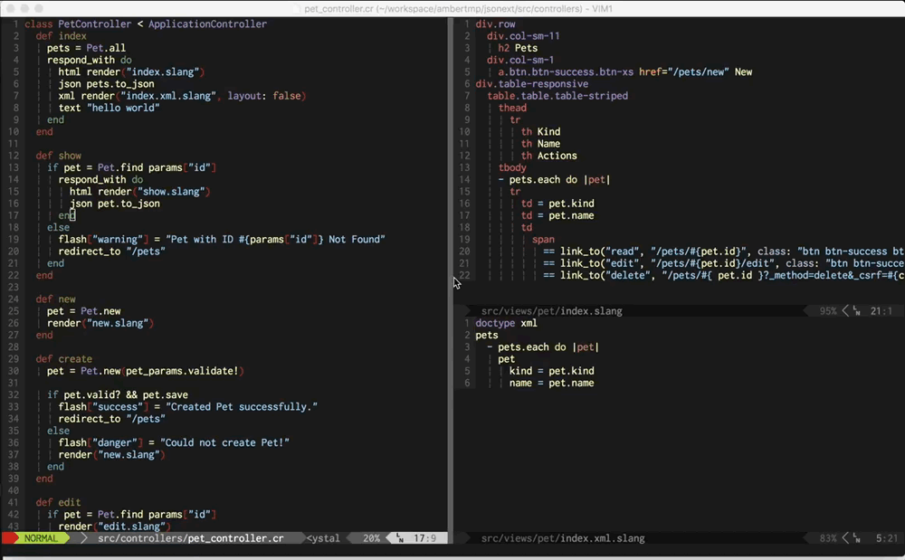Click the src/views/pet/index.xml.slang status line
905x560 pixels.
click(x=563, y=538)
